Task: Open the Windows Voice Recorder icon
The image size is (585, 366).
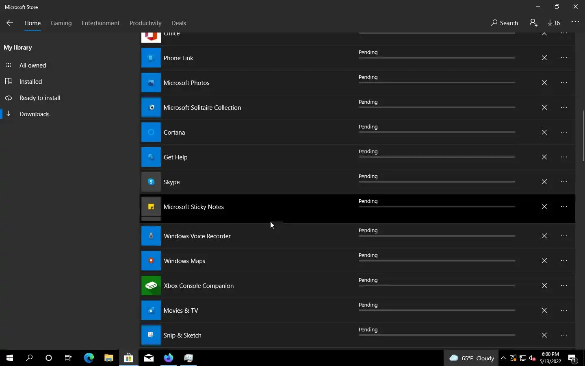Action: coord(151,236)
